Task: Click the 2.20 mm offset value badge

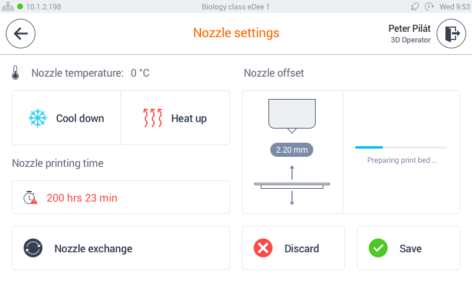Action: [291, 150]
